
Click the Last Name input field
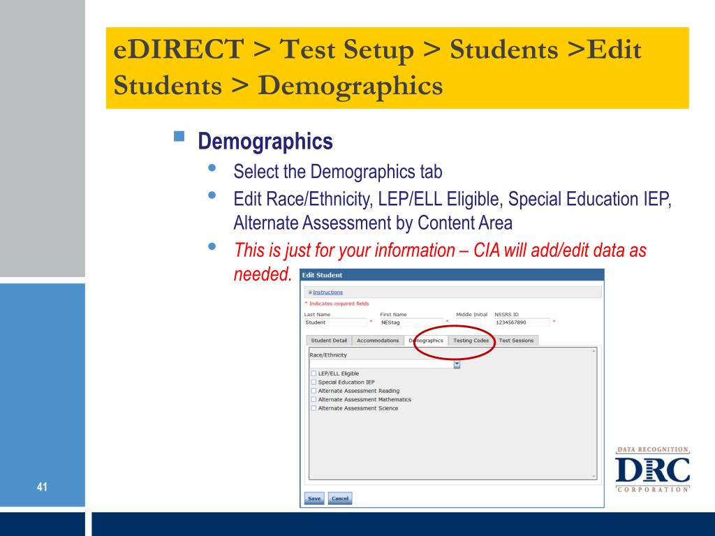pos(335,322)
